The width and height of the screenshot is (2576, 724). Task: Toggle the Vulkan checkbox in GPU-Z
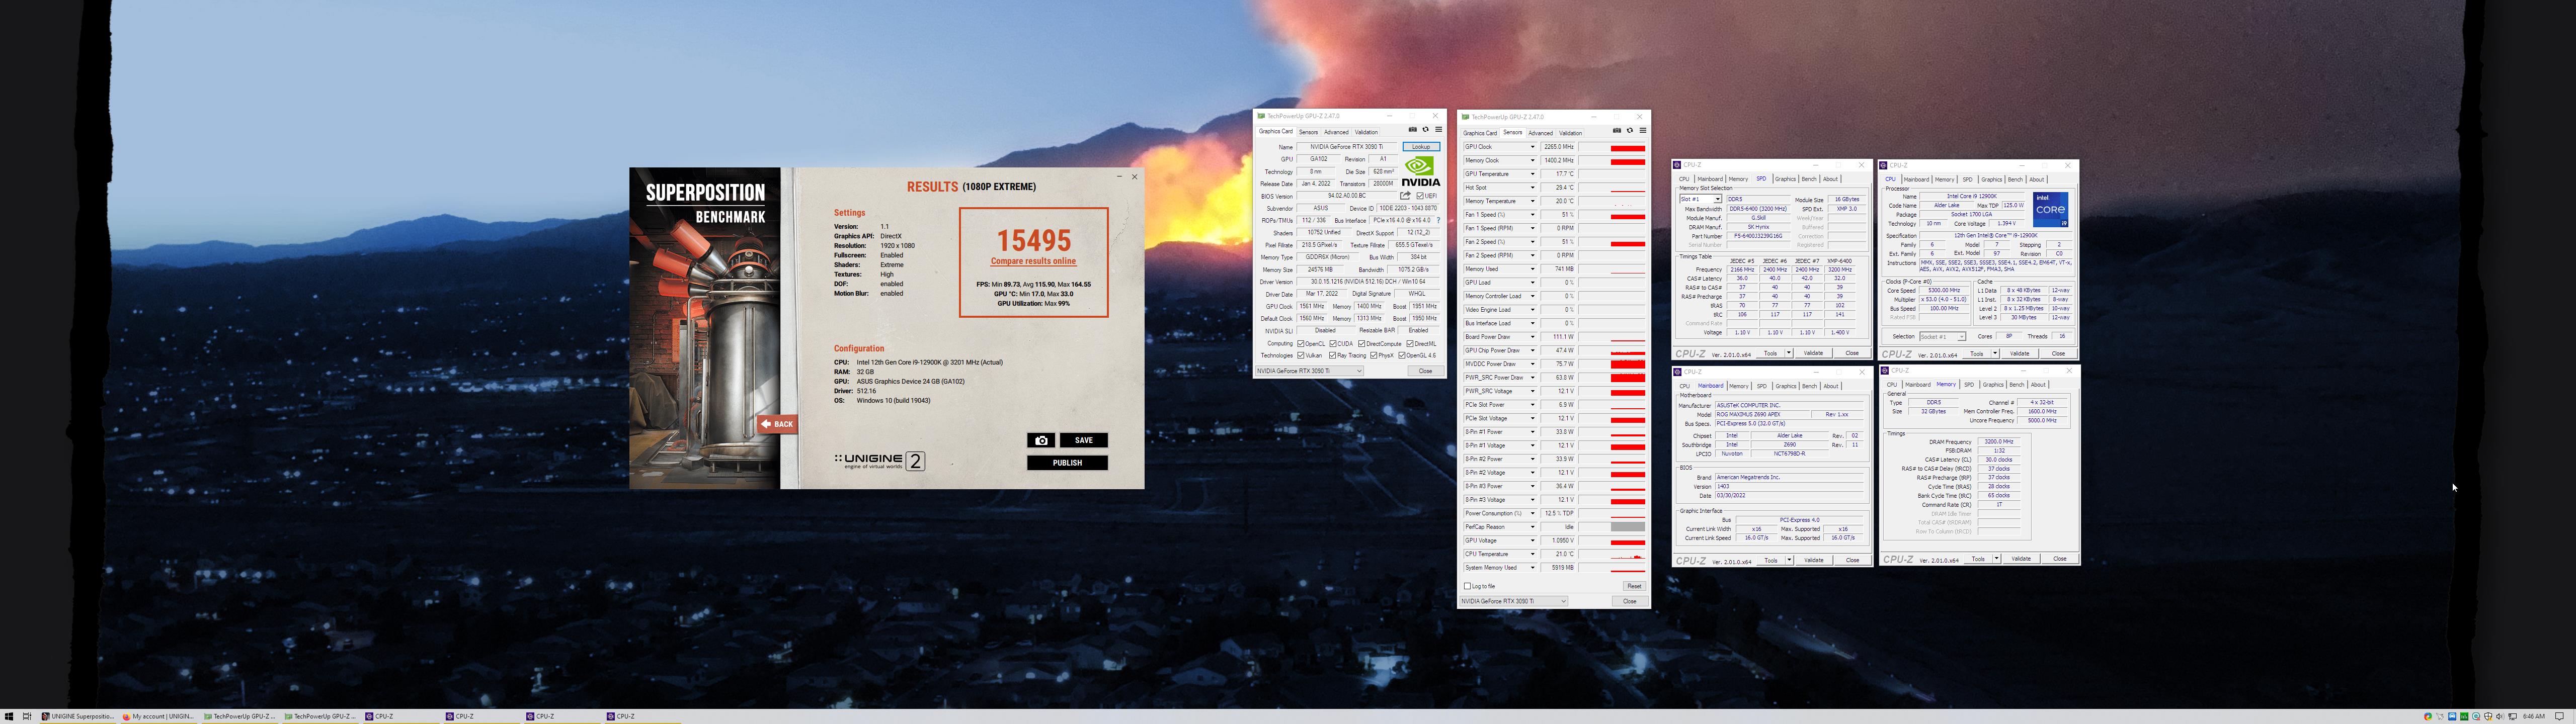[1300, 355]
